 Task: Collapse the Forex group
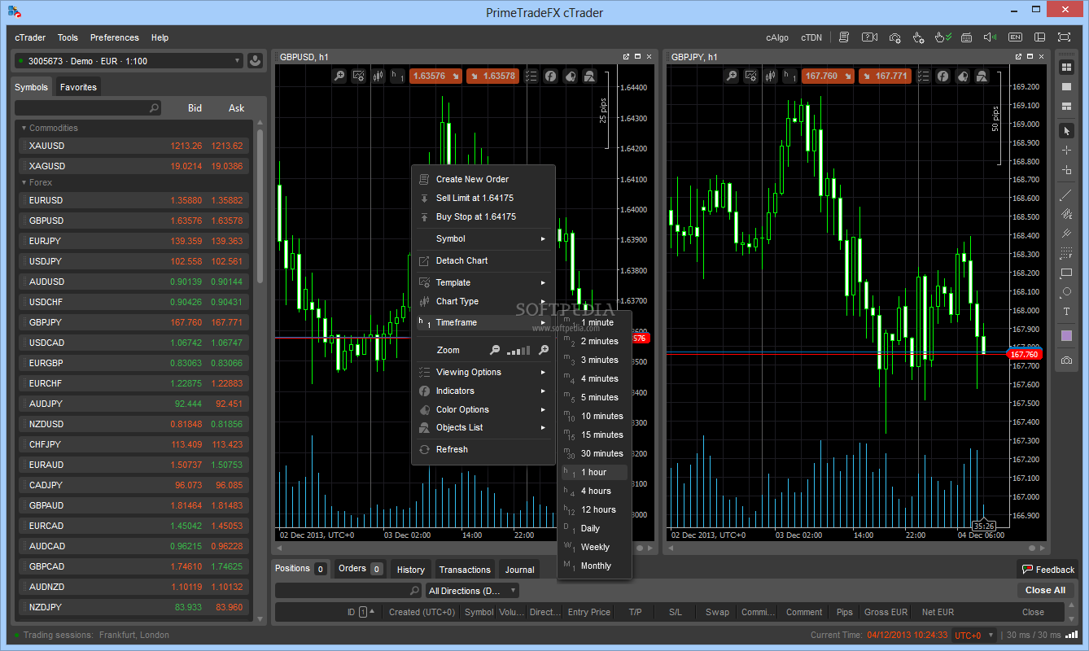24,183
